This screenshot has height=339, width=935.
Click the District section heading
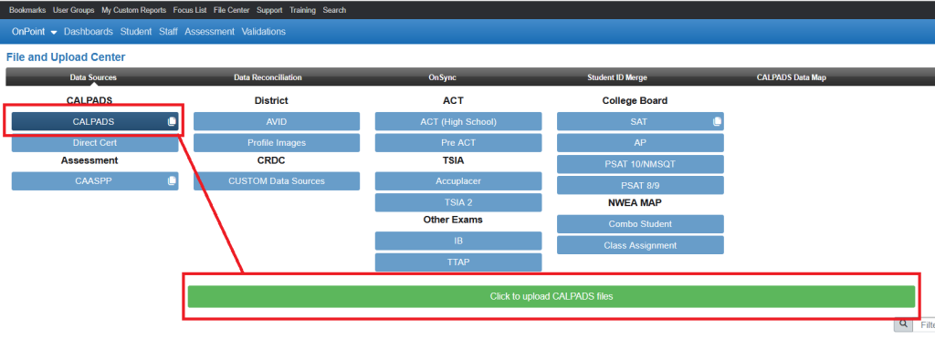(x=271, y=100)
